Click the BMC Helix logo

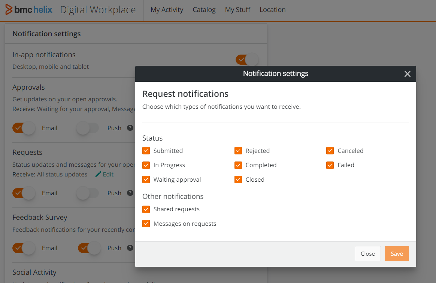[x=29, y=10]
